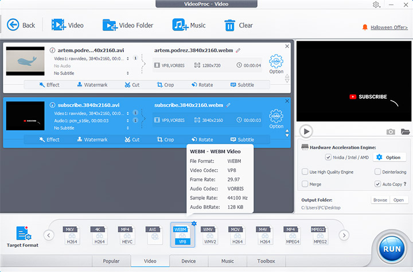Screen dimensions: 413x272
Task: Expand No Subtitle dropdown for artem.podrez video
Action: coord(127,73)
